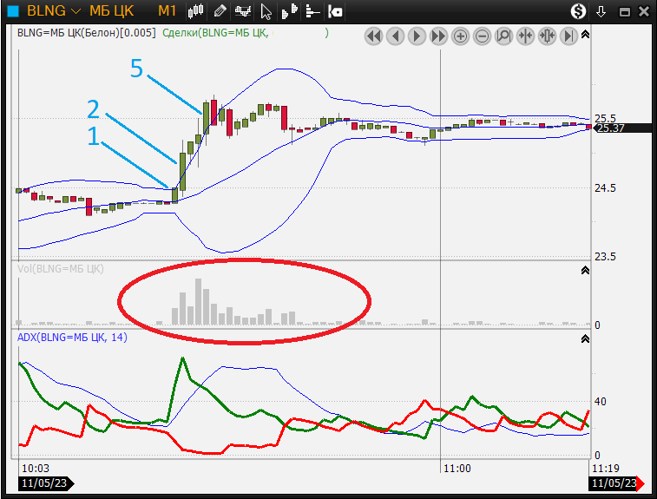The image size is (657, 499).
Task: Click the down arrow pin icon
Action: [x=601, y=11]
